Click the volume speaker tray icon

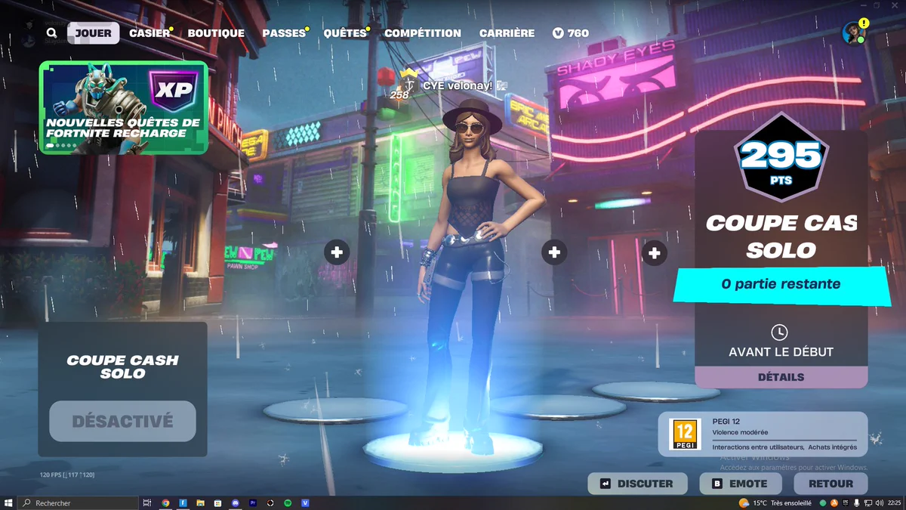tap(880, 503)
